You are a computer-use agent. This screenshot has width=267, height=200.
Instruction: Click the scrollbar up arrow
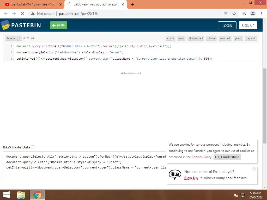point(265,21)
